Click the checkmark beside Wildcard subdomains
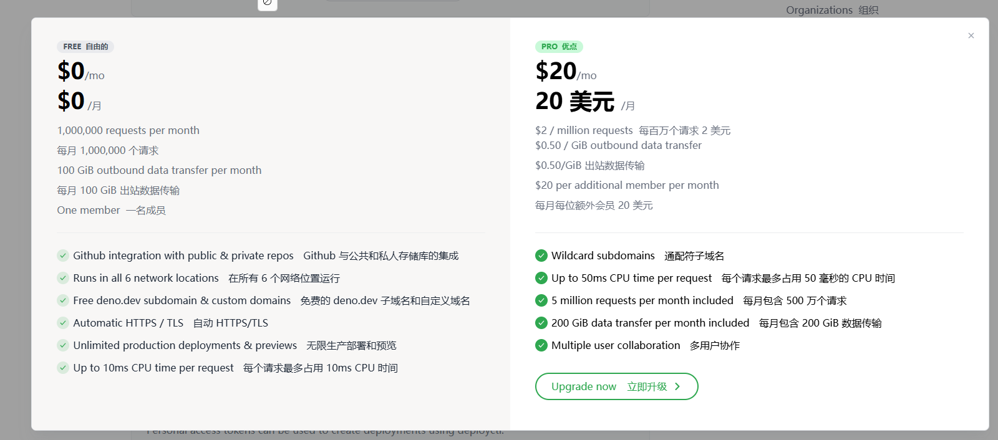The width and height of the screenshot is (998, 440). (x=541, y=256)
